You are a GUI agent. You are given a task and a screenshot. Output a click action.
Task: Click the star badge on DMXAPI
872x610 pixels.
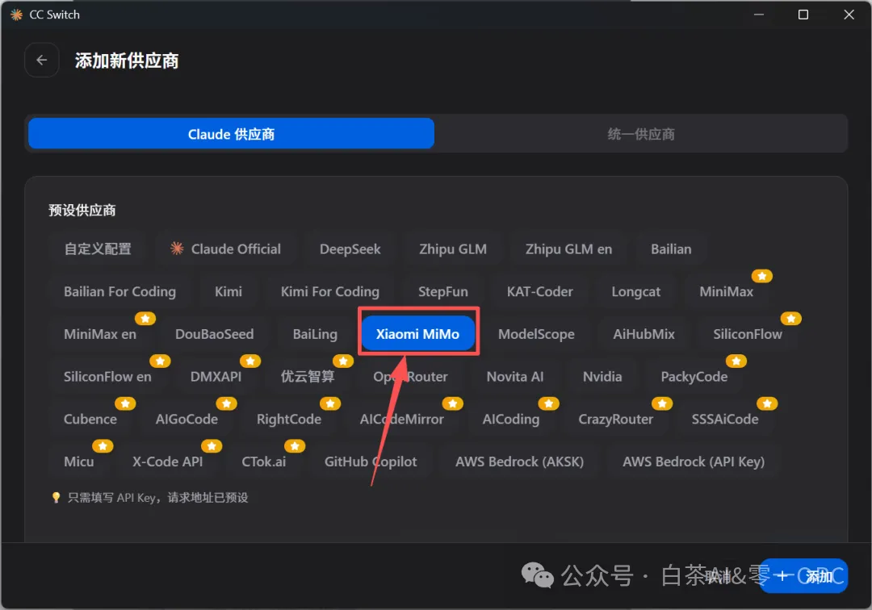coord(250,361)
